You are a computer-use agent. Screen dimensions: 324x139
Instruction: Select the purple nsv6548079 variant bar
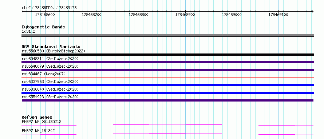click(x=167, y=70)
